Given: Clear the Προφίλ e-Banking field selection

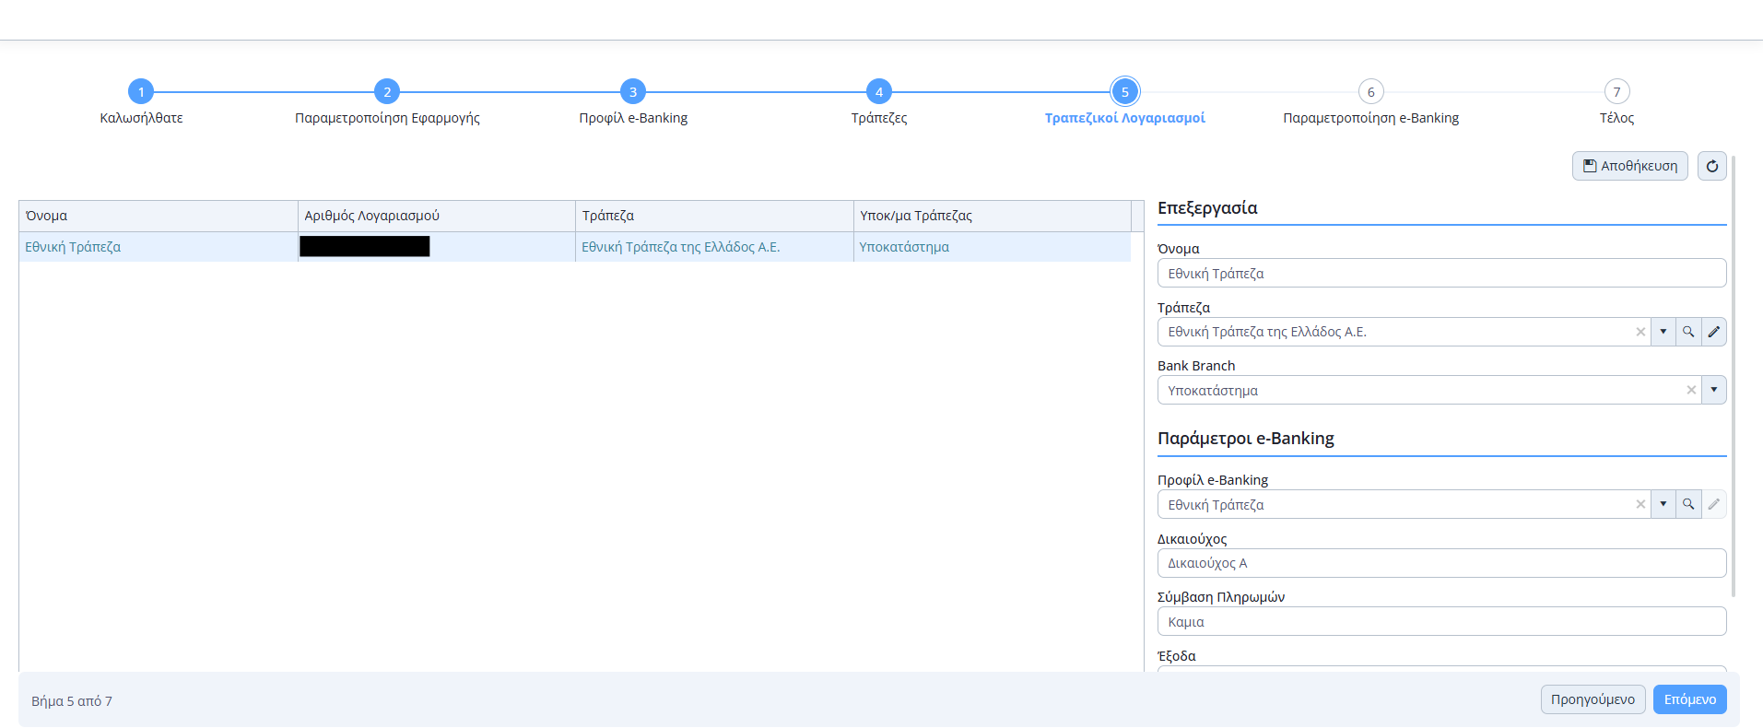Looking at the screenshot, I should (x=1640, y=504).
